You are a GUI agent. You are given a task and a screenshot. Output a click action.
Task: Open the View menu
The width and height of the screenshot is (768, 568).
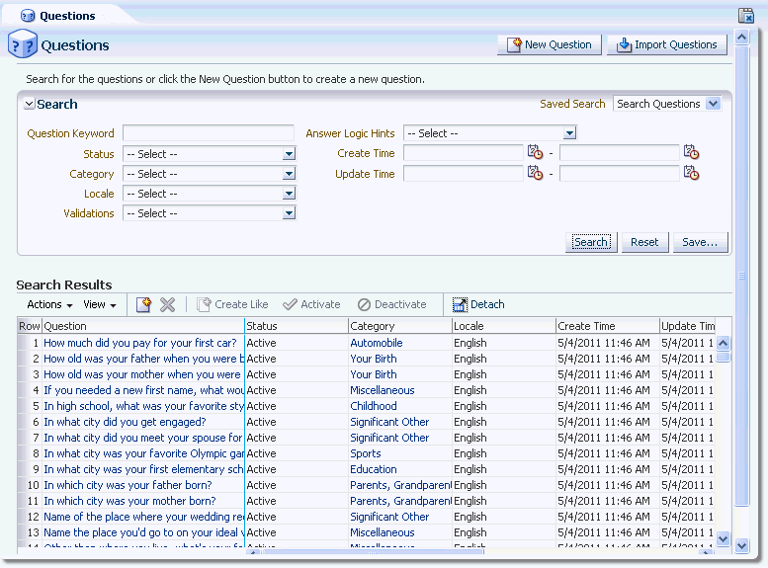[x=100, y=304]
